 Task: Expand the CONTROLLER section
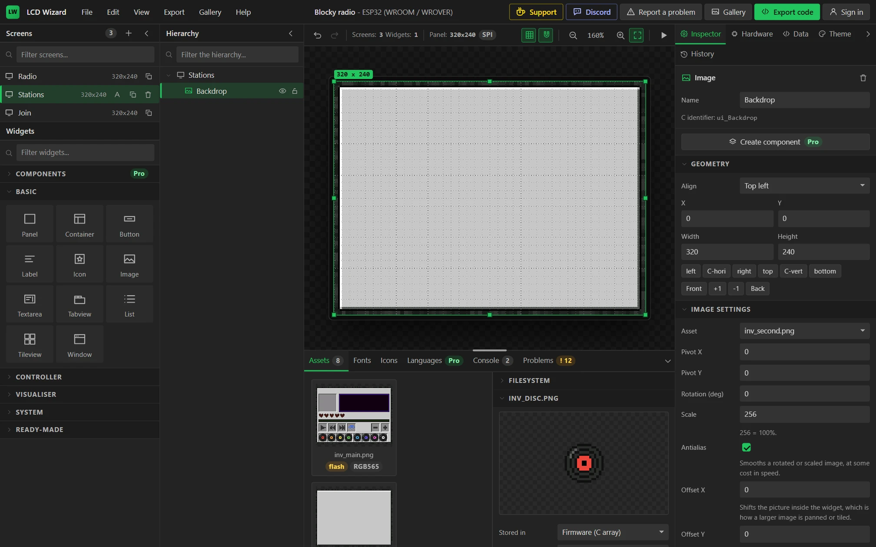(x=80, y=377)
